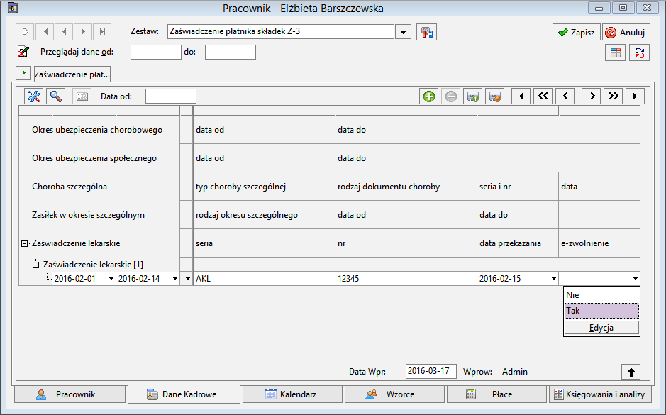Click the double right arrow navigation button

coord(614,96)
